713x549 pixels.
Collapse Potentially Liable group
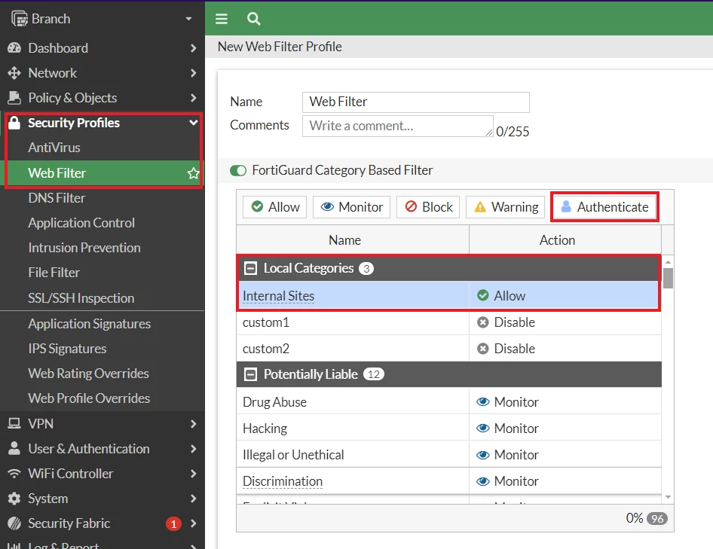[x=250, y=374]
